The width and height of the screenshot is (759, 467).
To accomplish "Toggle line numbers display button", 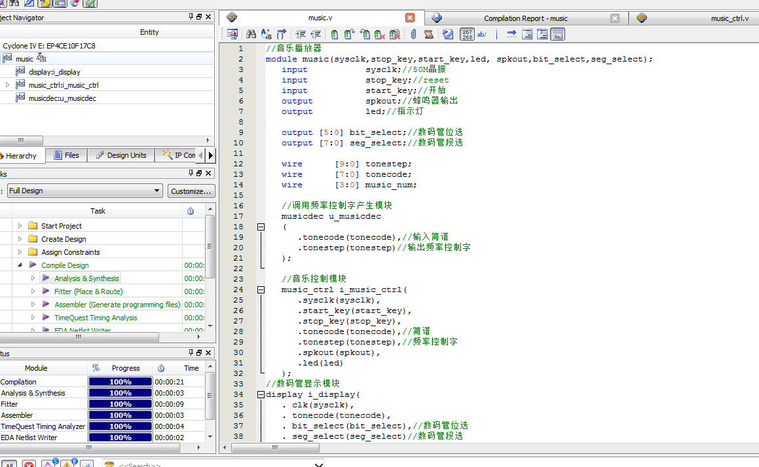I will (x=467, y=34).
